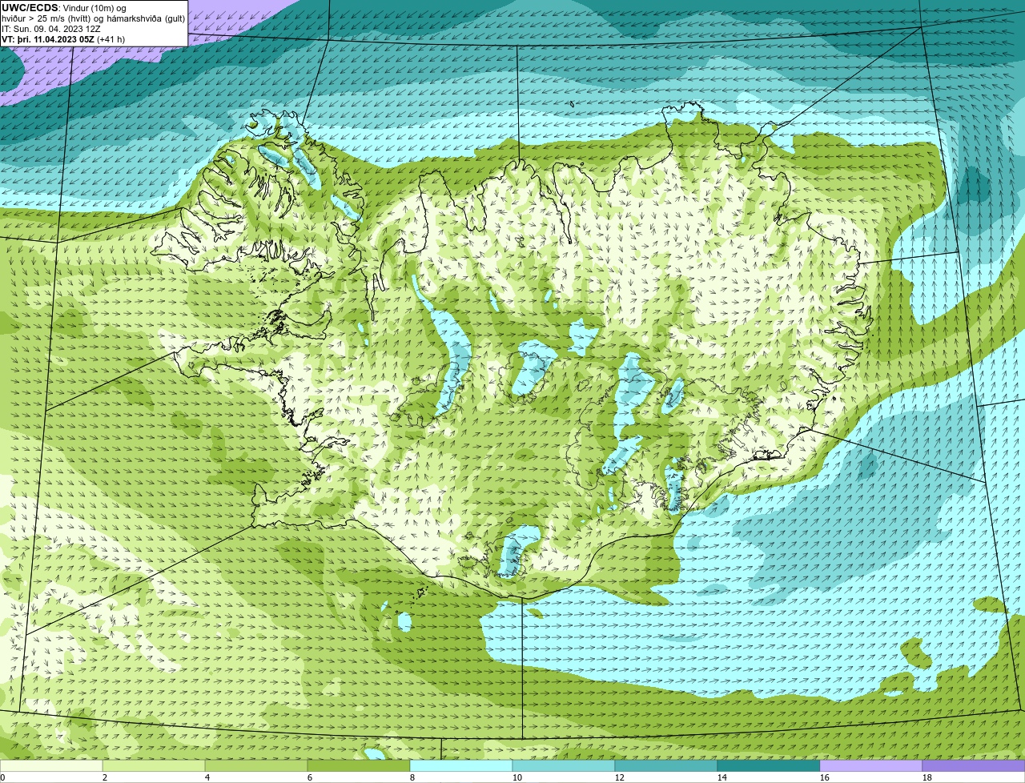Click the light teal 10–12 m/s legend swatch
1025x783 pixels.
click(x=564, y=765)
